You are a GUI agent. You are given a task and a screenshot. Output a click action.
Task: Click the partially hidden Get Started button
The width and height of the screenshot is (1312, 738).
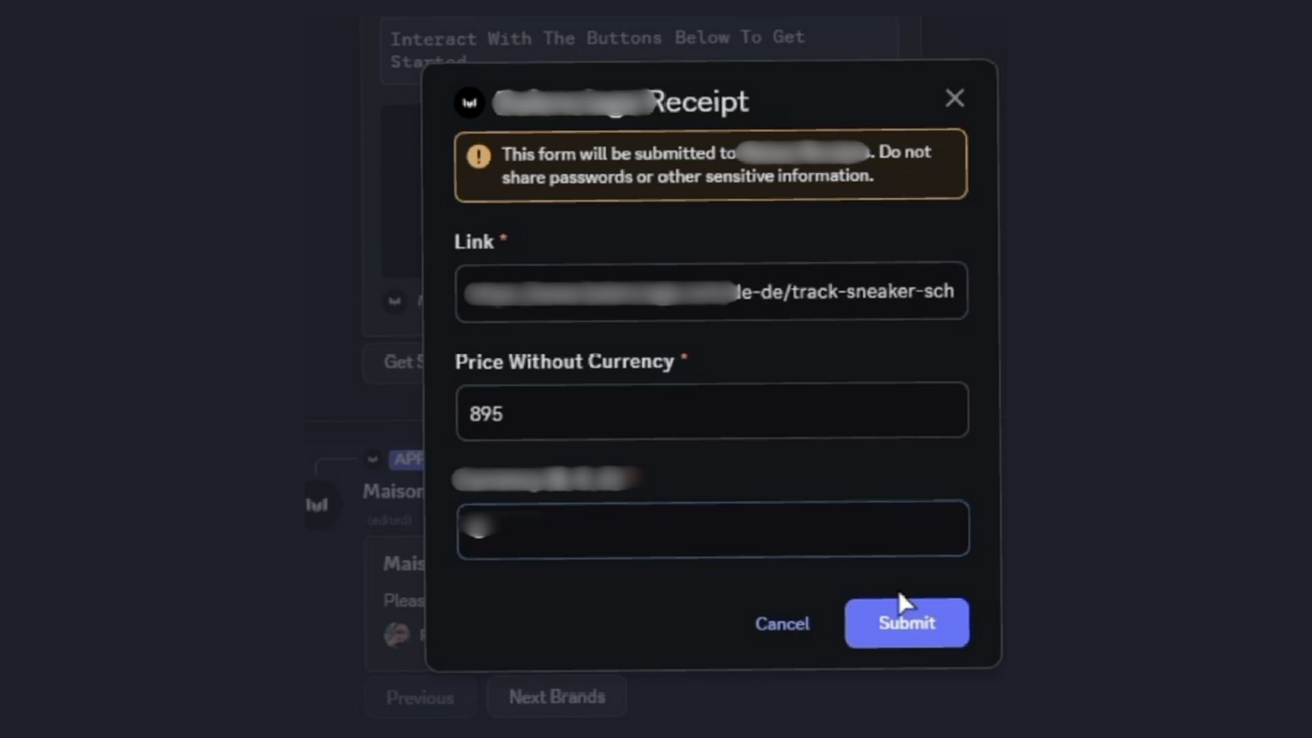[396, 362]
